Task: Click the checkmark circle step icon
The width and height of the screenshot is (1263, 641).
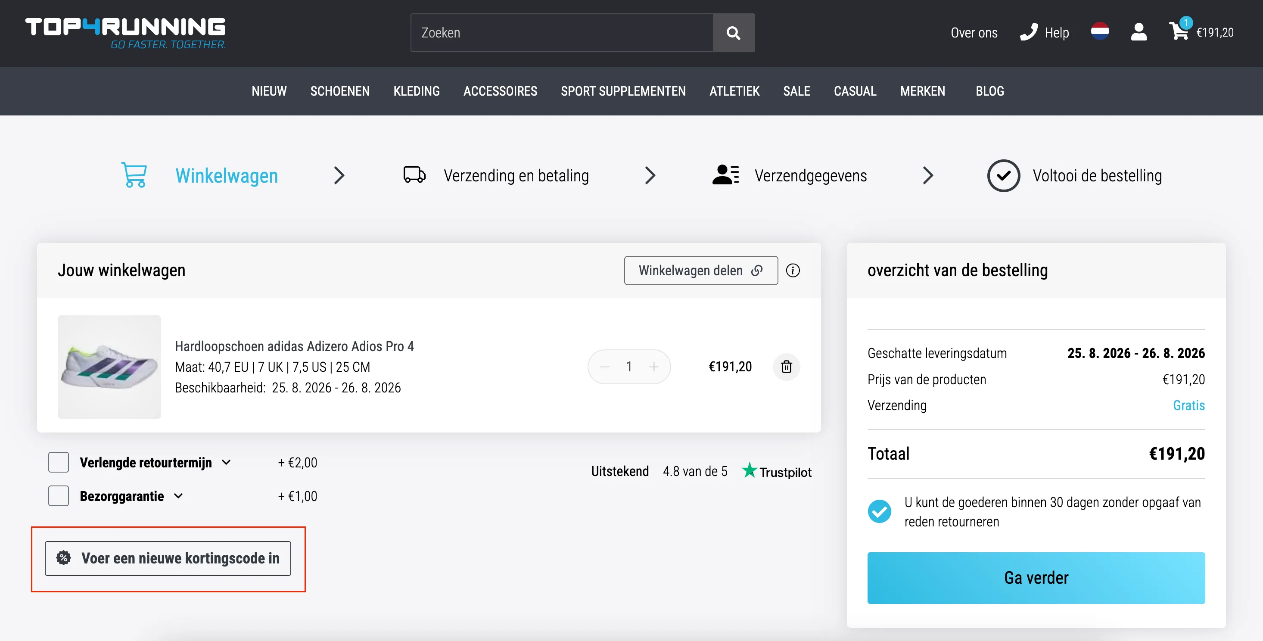Action: coord(1003,176)
